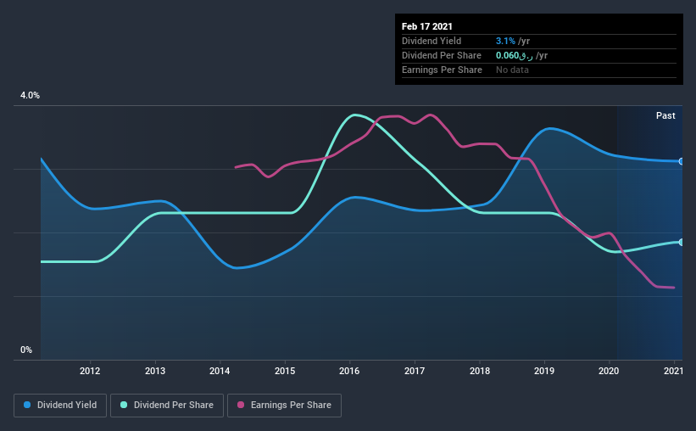The image size is (696, 431).
Task: Click the 2018 x-axis label
Action: [x=480, y=371]
